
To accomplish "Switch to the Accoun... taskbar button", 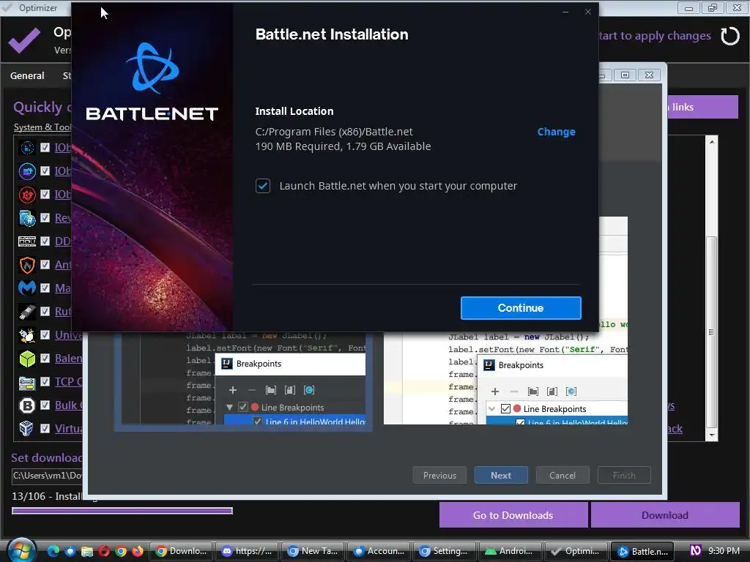I will 379,551.
